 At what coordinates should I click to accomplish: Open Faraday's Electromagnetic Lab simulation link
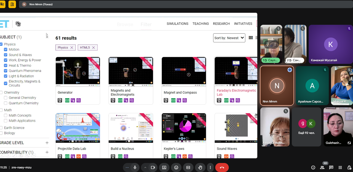coord(236,92)
